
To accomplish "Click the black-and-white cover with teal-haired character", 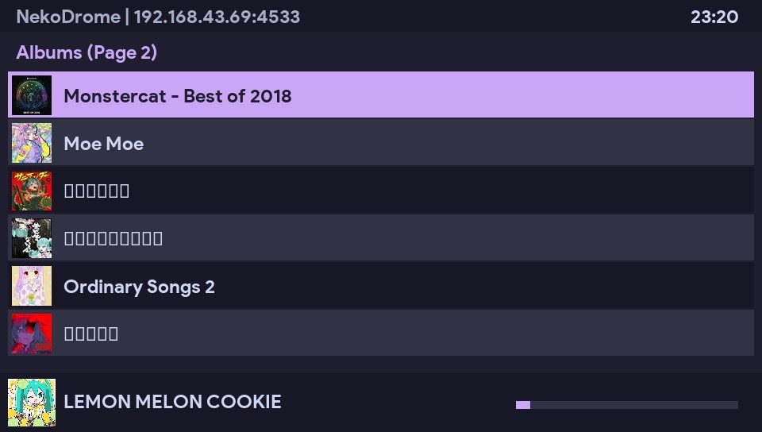I will pyautogui.click(x=32, y=238).
